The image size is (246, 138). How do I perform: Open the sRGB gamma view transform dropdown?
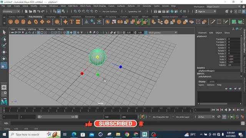click(x=162, y=33)
